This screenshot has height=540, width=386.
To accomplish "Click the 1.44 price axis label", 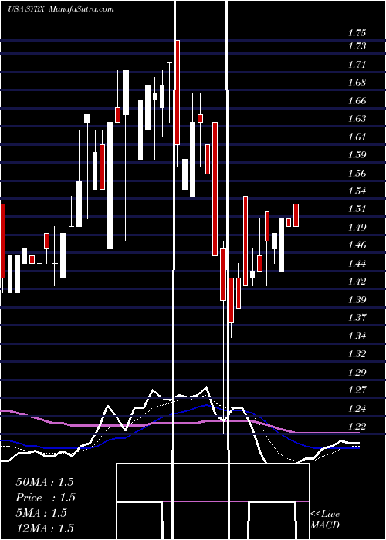I will click(x=357, y=264).
